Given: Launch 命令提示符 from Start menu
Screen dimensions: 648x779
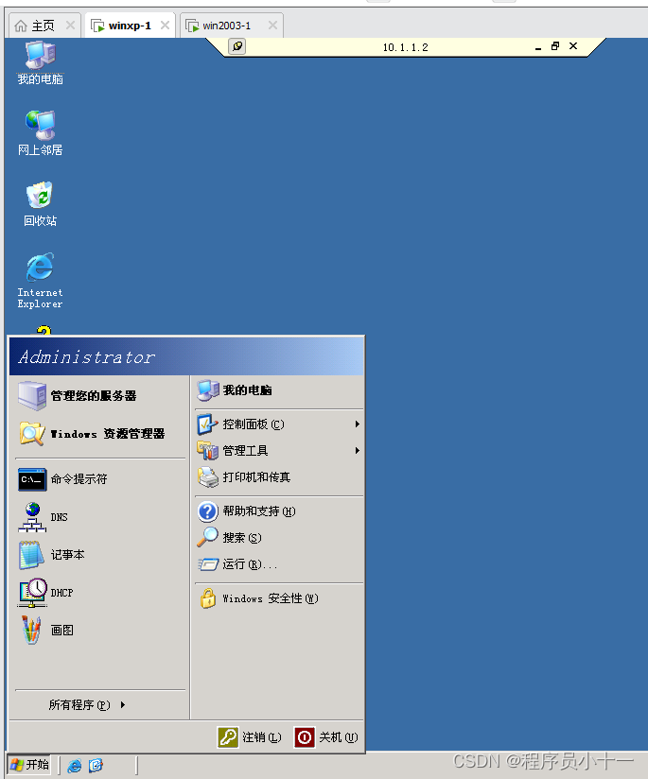Looking at the screenshot, I should 99,479.
